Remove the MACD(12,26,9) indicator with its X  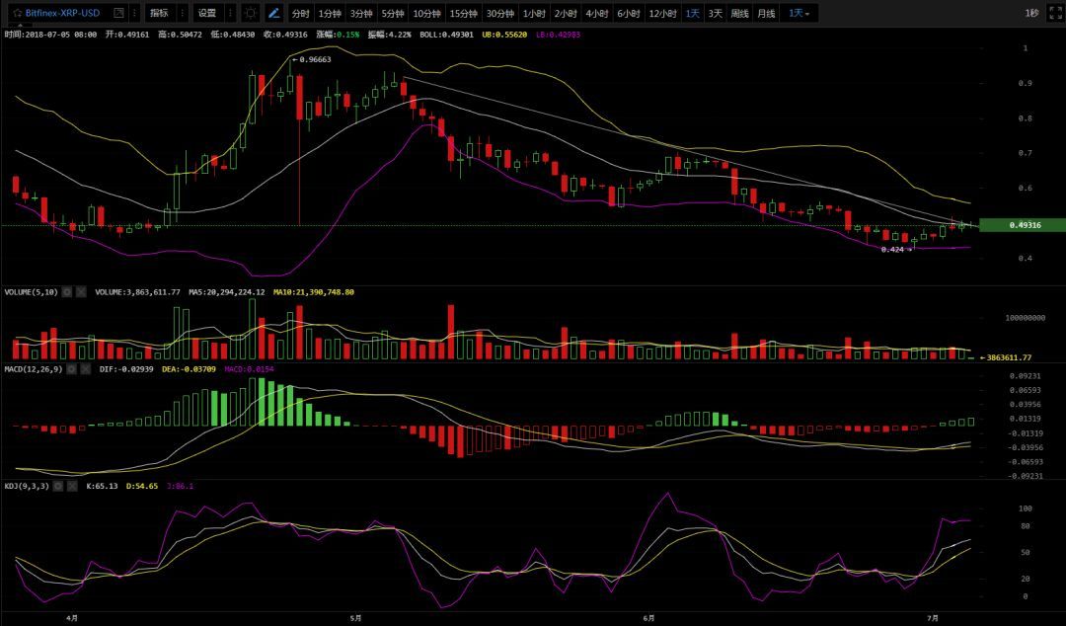85,369
